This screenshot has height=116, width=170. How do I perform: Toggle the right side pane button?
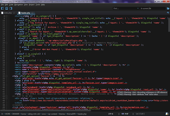[x=11, y=9]
